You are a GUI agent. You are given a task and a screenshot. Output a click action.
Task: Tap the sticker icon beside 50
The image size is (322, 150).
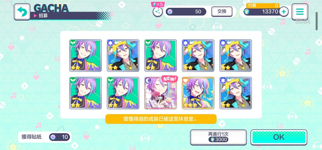tap(169, 12)
